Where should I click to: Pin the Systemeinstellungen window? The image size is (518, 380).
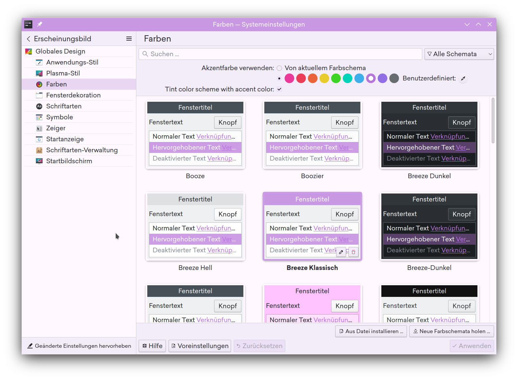[40, 24]
